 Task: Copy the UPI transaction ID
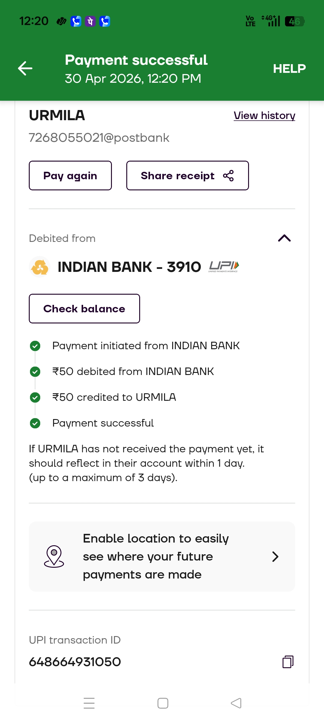[x=288, y=662]
